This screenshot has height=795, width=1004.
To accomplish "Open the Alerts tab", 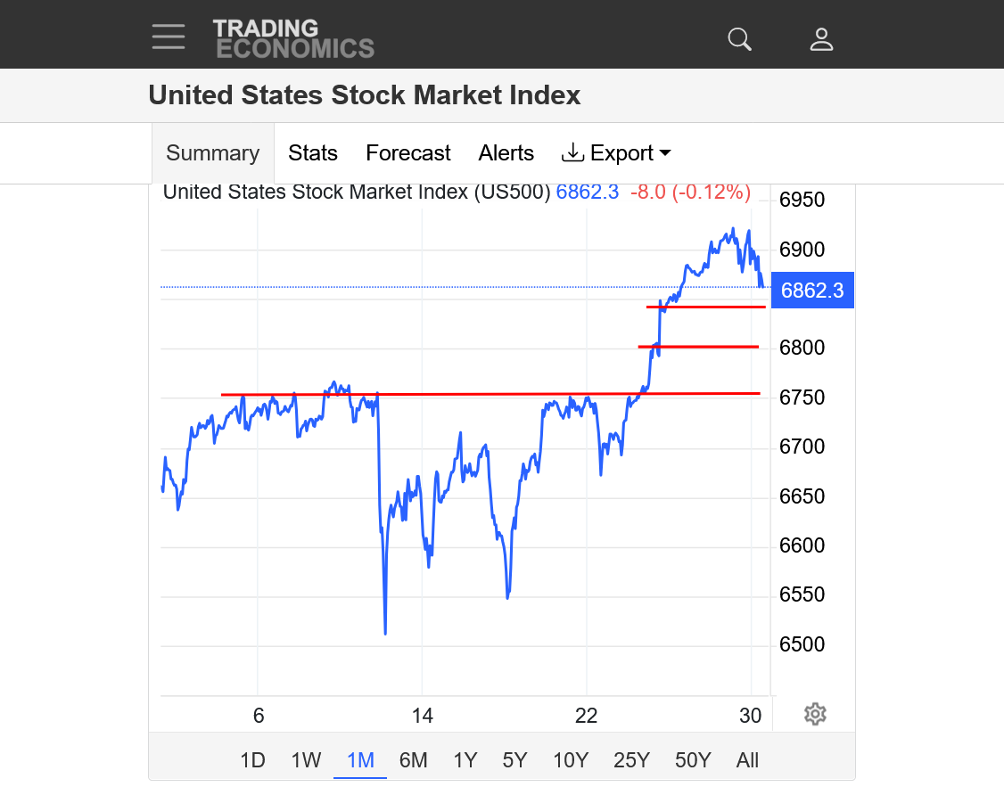I will 506,153.
